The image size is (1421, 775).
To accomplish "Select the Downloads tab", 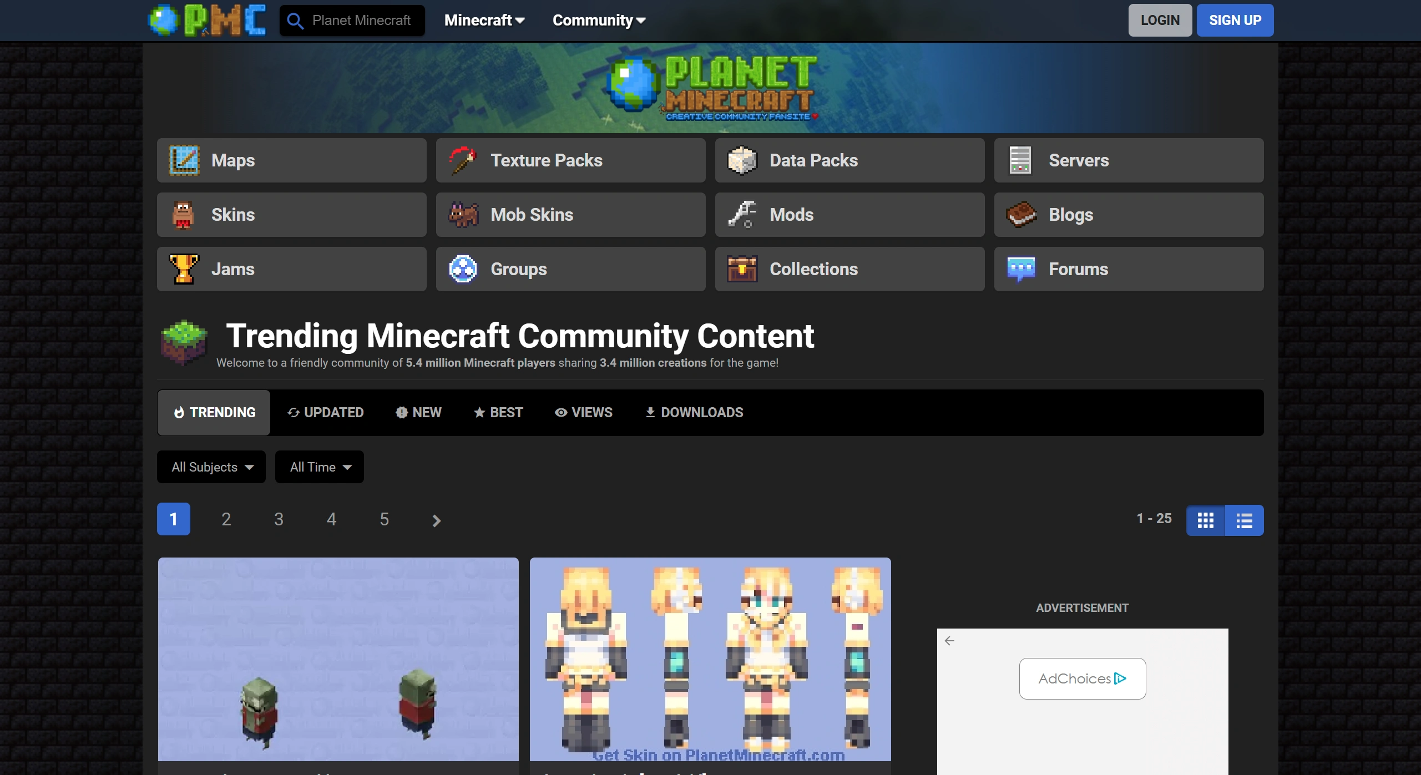I will click(x=694, y=413).
